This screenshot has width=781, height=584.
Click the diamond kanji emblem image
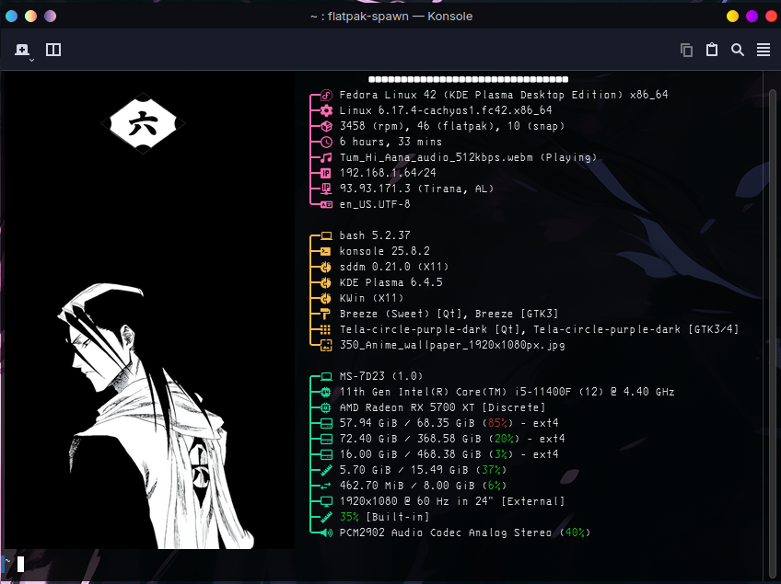pos(143,123)
